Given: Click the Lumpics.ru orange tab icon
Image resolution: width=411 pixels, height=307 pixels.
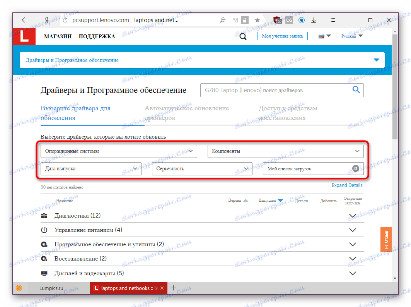Looking at the screenshot, I should click(x=19, y=288).
